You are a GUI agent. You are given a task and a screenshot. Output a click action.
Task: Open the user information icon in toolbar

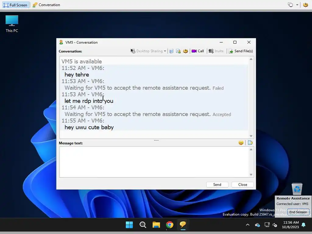[x=178, y=51]
